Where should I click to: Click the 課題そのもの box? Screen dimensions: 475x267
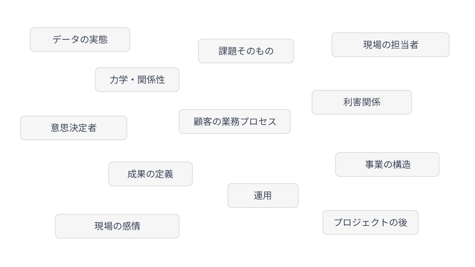click(x=246, y=51)
